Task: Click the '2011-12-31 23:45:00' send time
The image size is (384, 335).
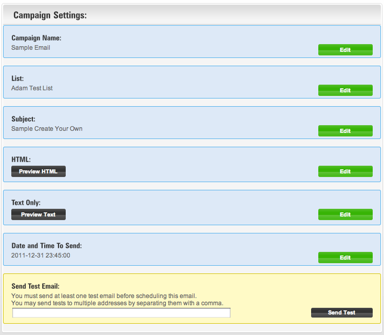Action: pos(41,255)
